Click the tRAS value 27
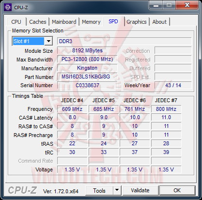Image resolution: width=202 pixels, height=200 pixels. coord(135,143)
